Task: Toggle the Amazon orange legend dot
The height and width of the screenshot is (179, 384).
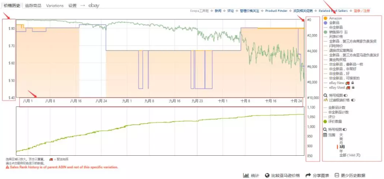Action: 325,18
